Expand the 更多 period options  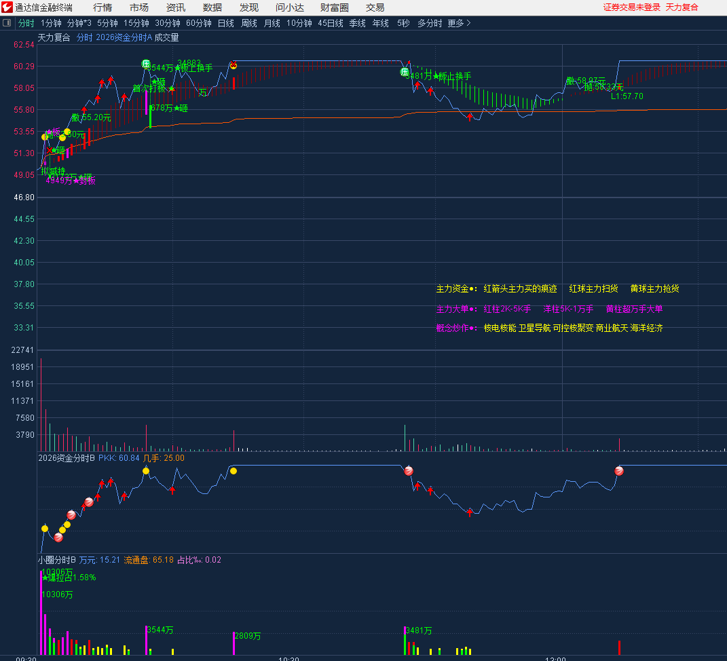click(459, 23)
